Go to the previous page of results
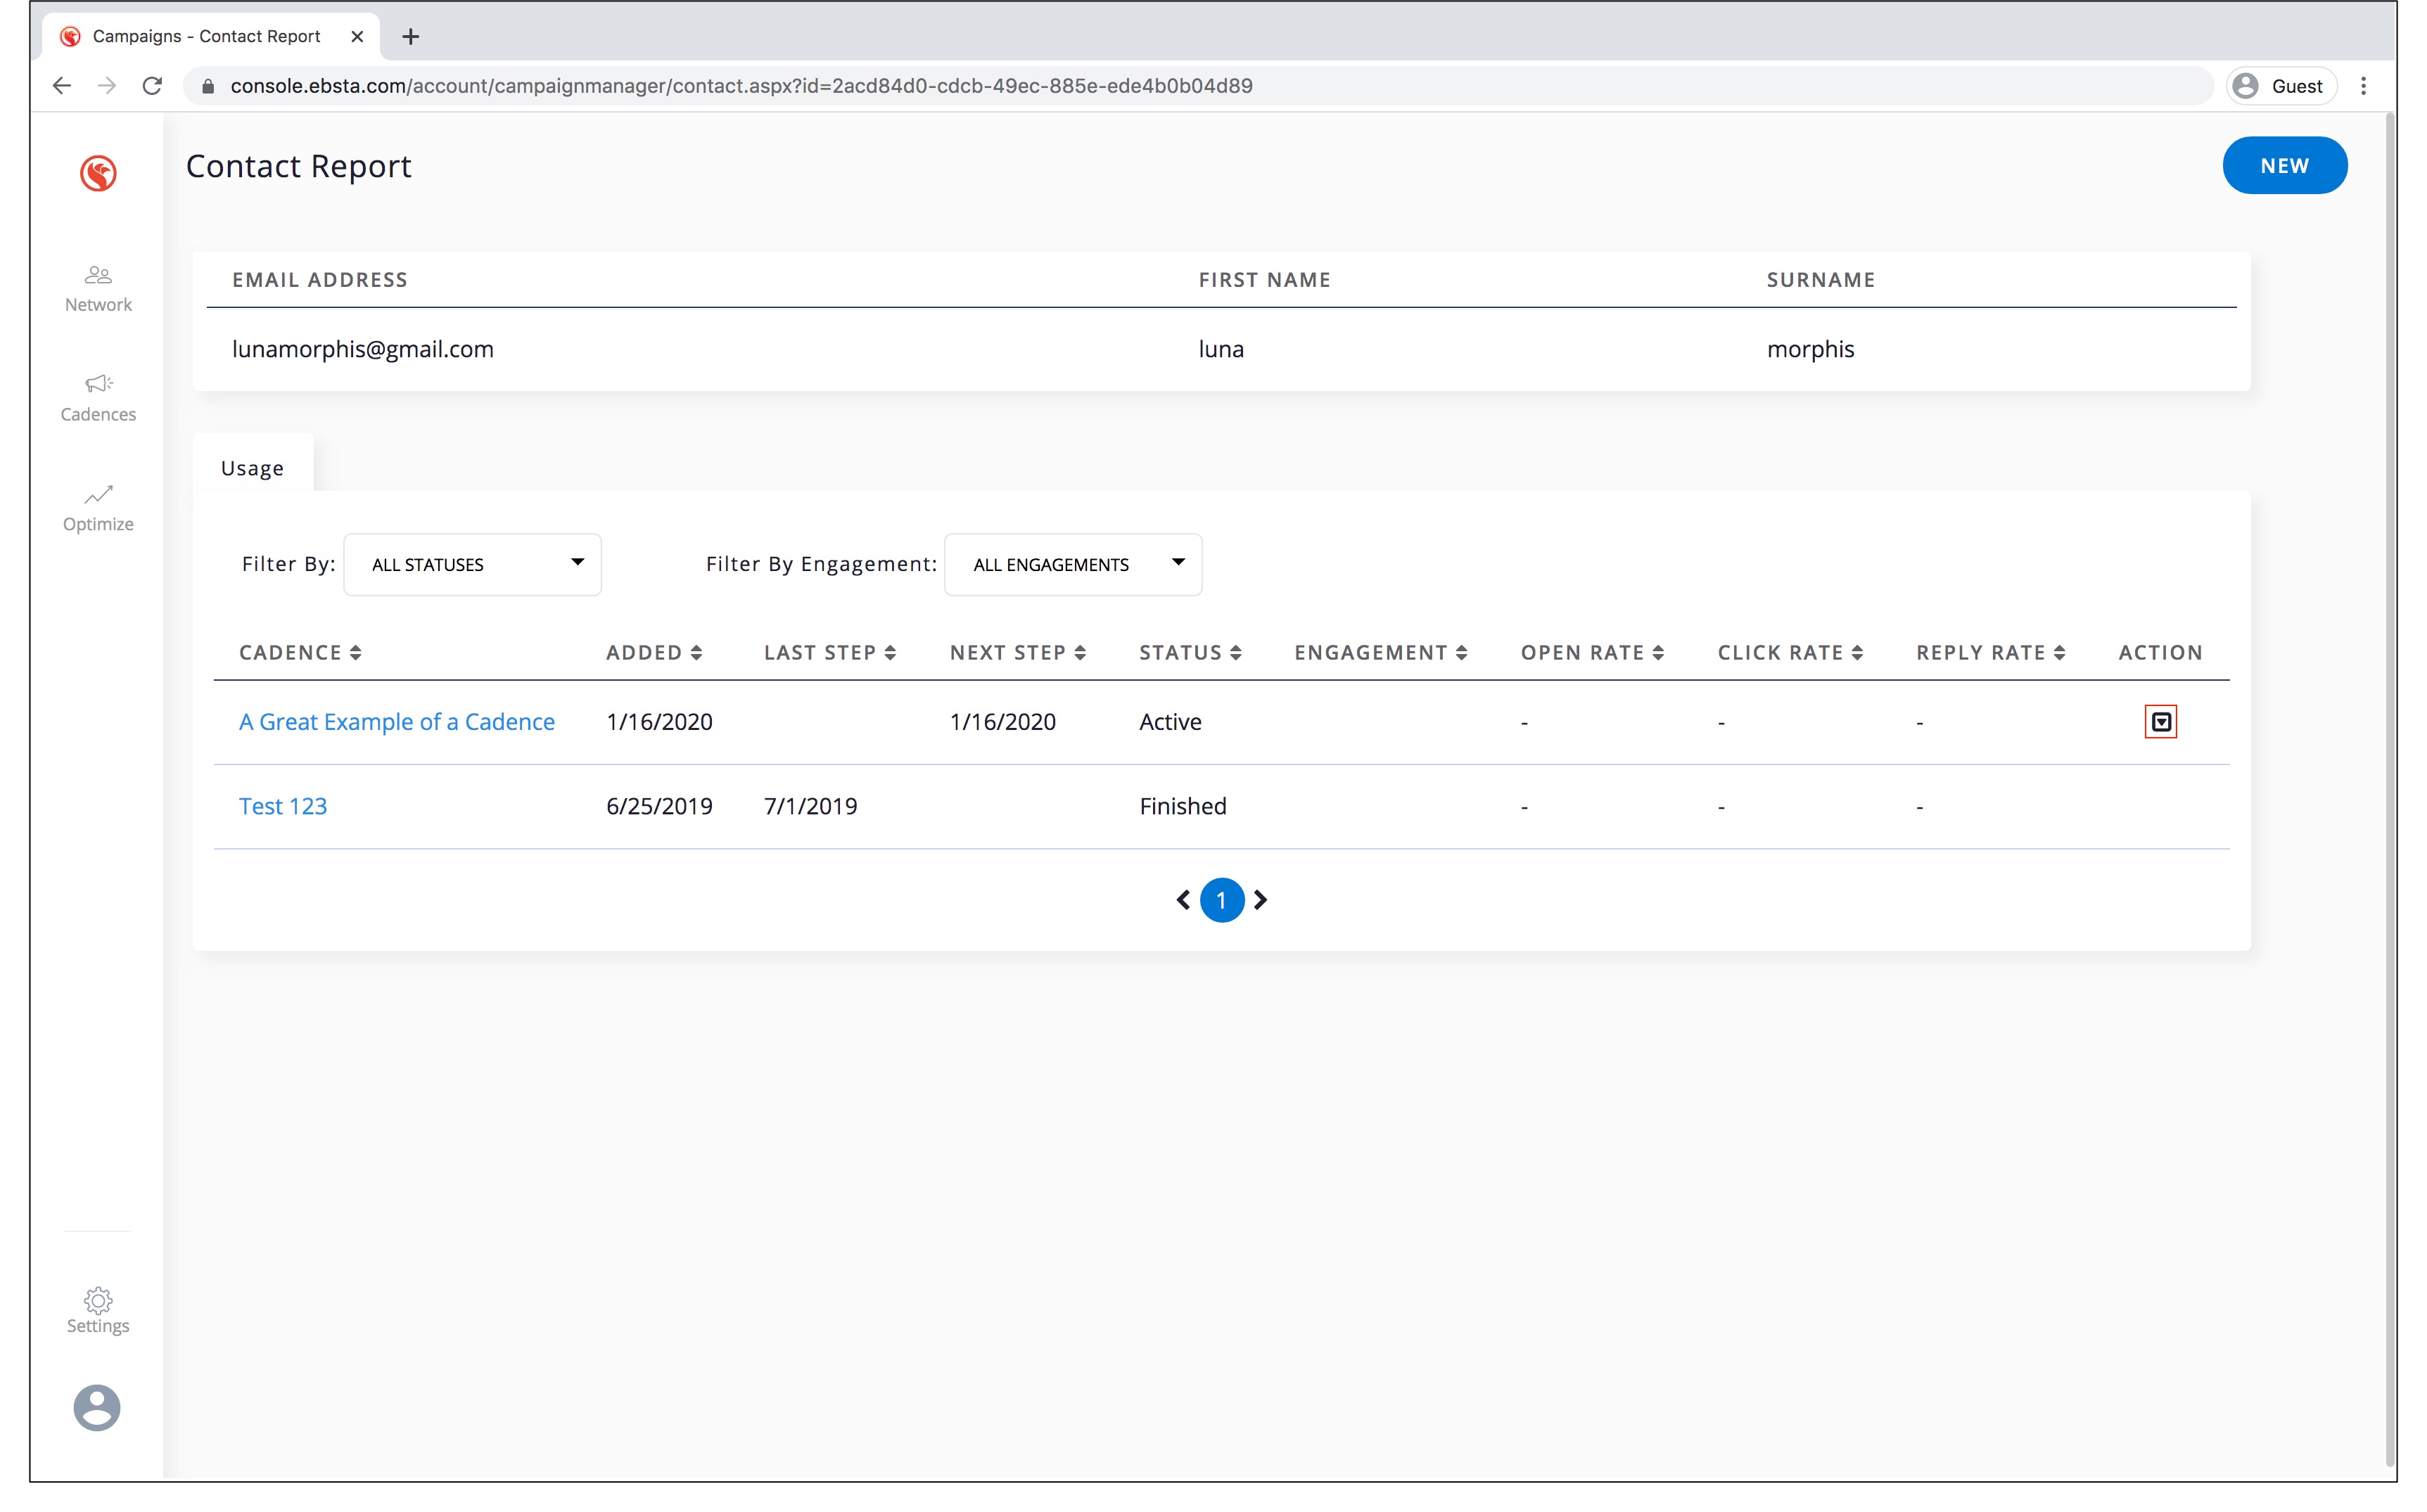Viewport: 2427px width, 1512px height. tap(1182, 900)
